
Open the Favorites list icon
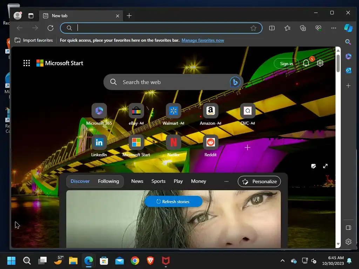click(x=287, y=28)
